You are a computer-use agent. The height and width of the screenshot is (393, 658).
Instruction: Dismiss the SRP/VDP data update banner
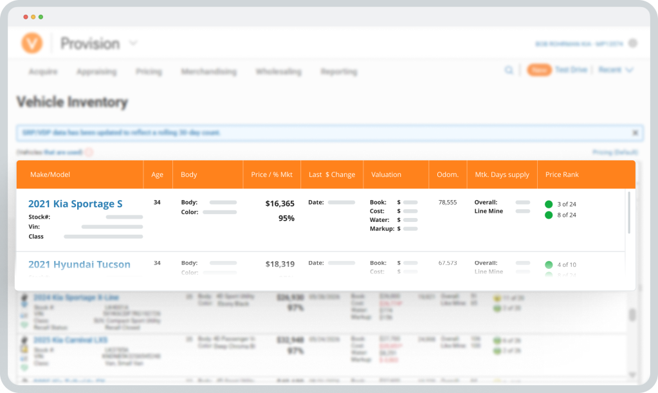pos(635,133)
